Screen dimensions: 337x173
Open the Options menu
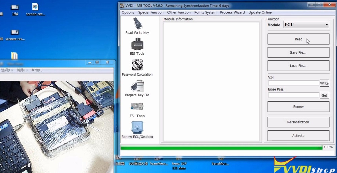pyautogui.click(x=128, y=12)
